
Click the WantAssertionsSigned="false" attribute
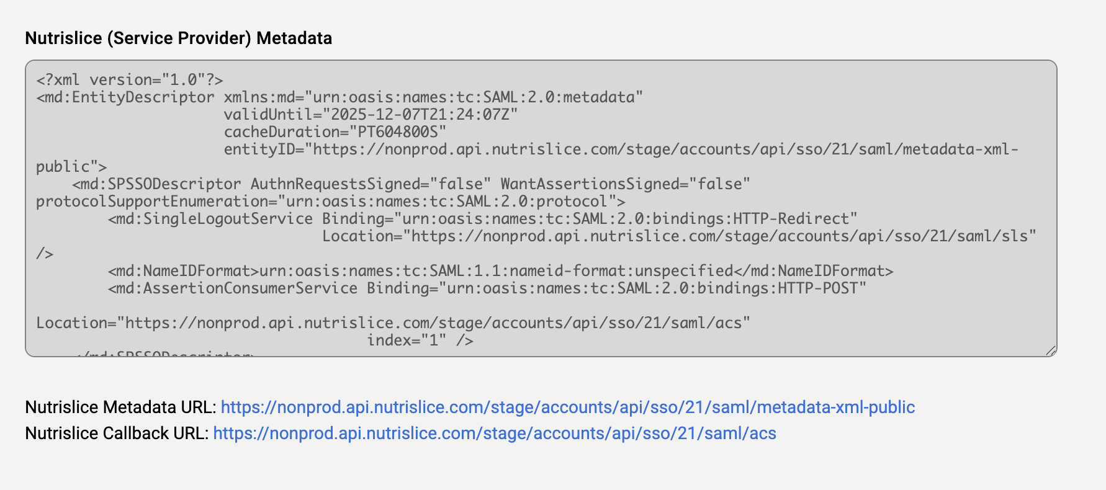[x=625, y=184]
